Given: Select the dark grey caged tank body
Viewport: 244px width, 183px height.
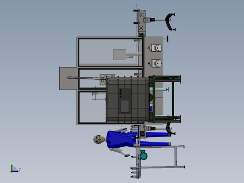Looking at the screenshot, I should [128, 99].
